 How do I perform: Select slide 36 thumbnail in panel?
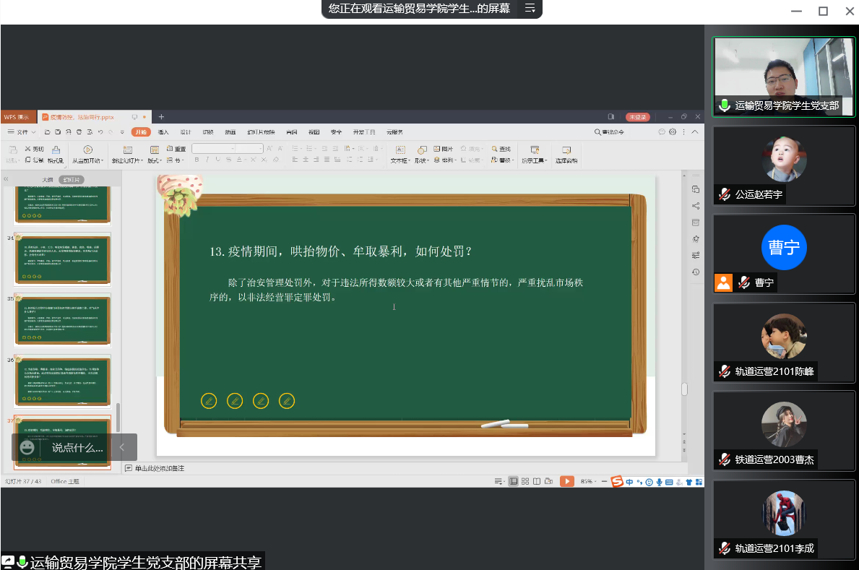63,381
